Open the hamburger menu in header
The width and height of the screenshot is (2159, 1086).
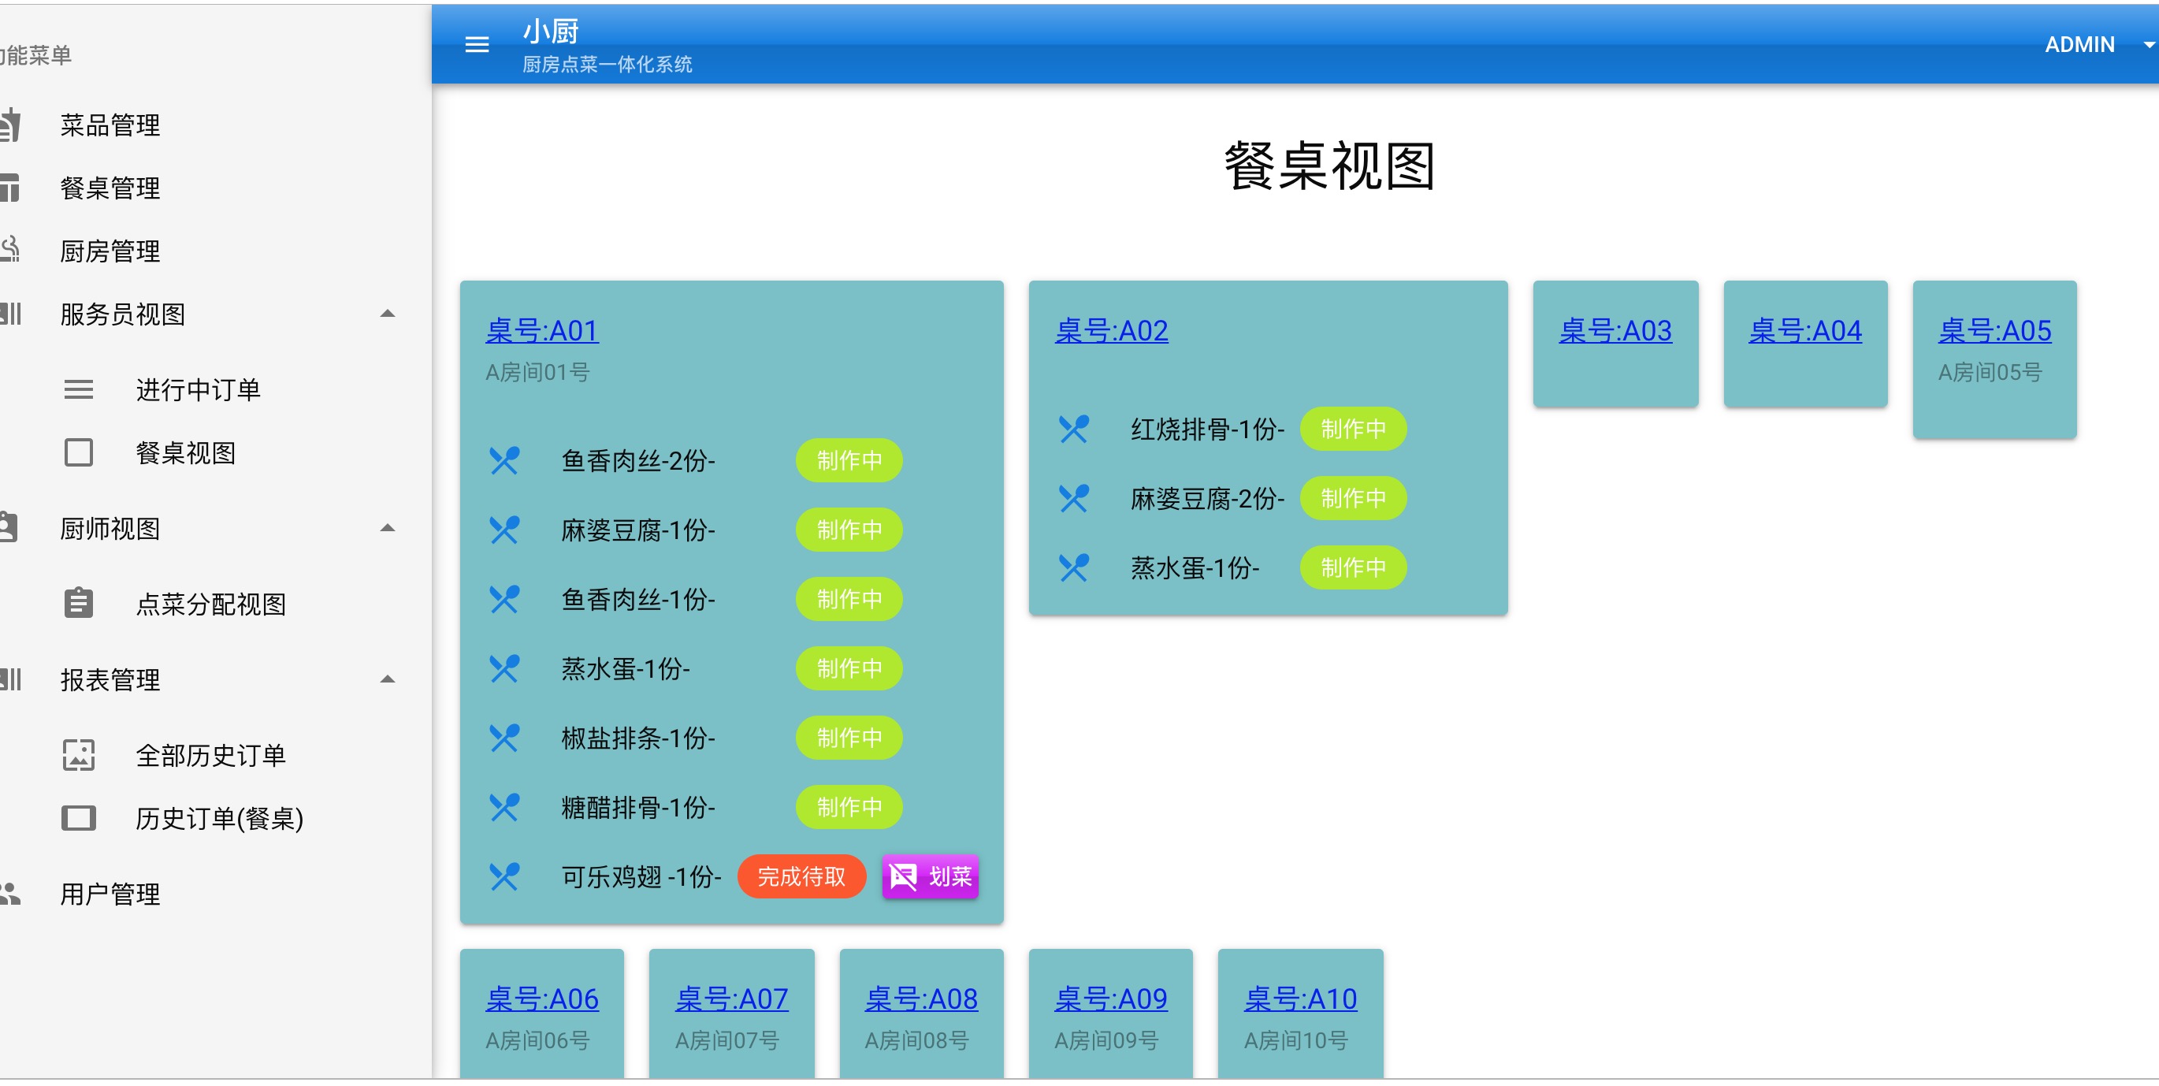476,44
